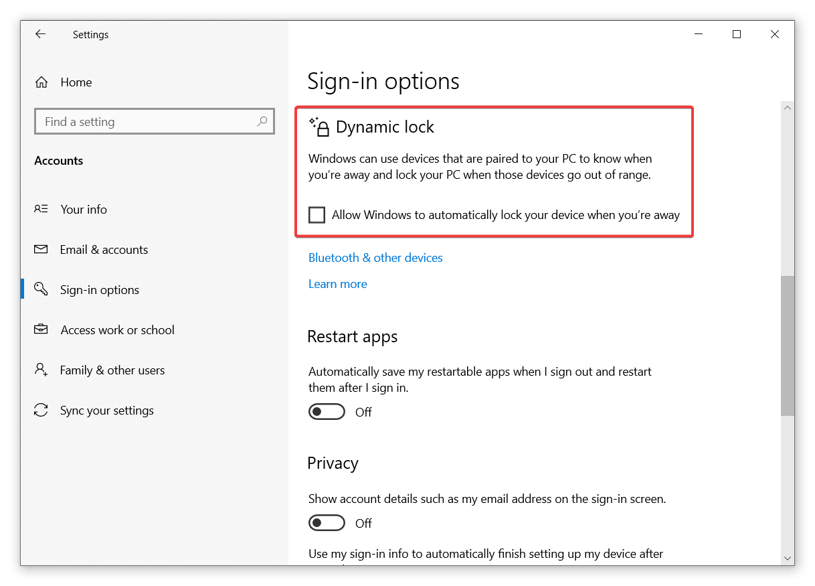815x586 pixels.
Task: Select the Your info person icon
Action: (x=41, y=209)
